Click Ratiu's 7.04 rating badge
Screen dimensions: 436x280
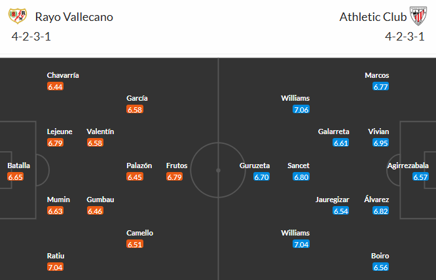(x=56, y=267)
